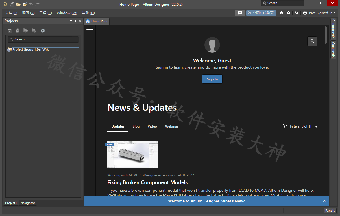
Task: Expand the Not Signed In dropdown arrow
Action: click(x=335, y=13)
